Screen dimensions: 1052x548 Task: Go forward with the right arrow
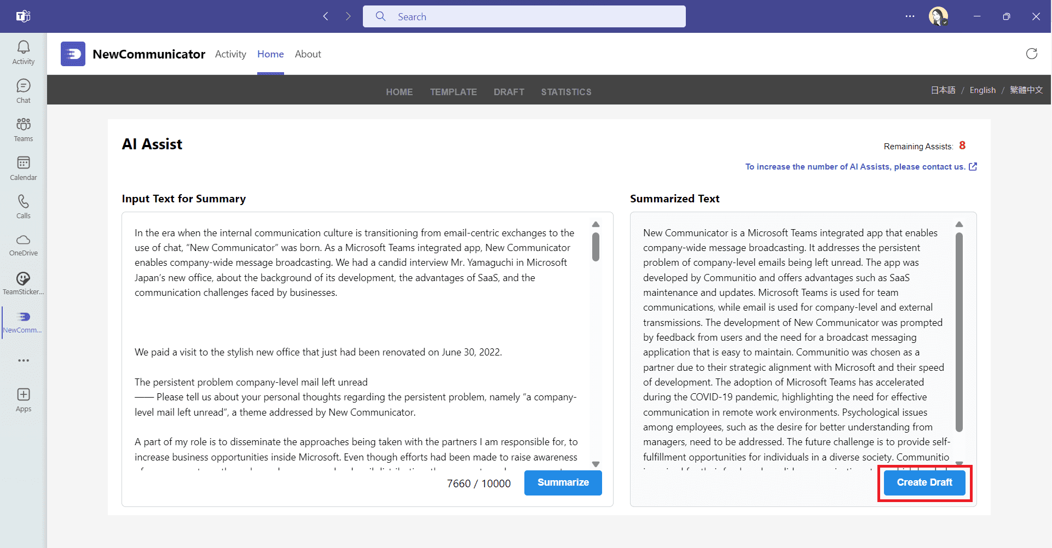pyautogui.click(x=348, y=16)
